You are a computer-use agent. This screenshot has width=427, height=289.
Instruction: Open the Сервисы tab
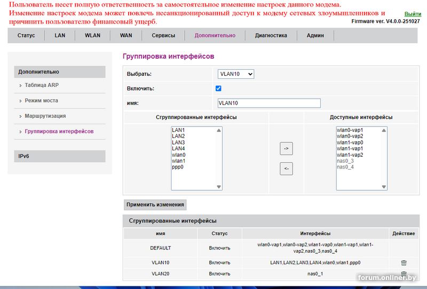[163, 35]
